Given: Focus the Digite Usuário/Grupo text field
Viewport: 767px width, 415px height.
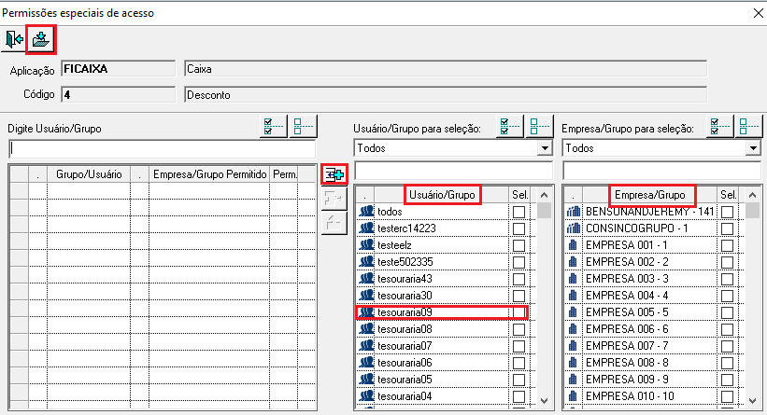Looking at the screenshot, I should 162,148.
